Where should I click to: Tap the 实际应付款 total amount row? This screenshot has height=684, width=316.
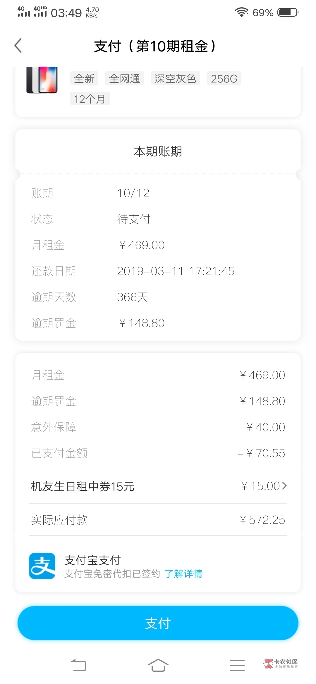point(158,520)
